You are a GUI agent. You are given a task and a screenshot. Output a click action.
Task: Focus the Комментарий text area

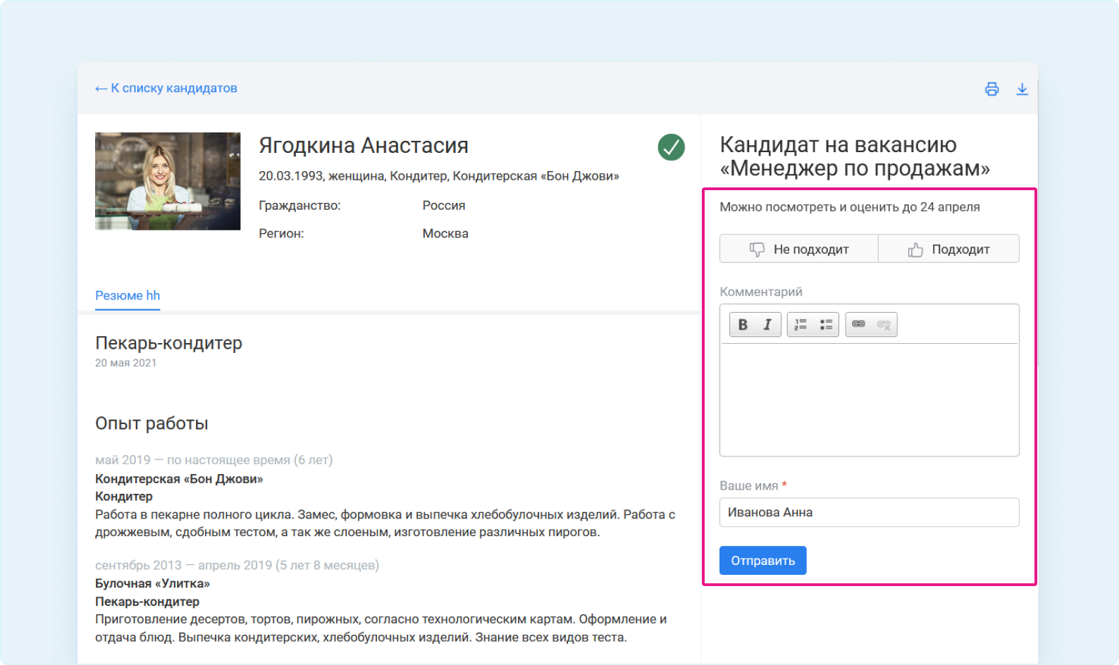point(869,399)
